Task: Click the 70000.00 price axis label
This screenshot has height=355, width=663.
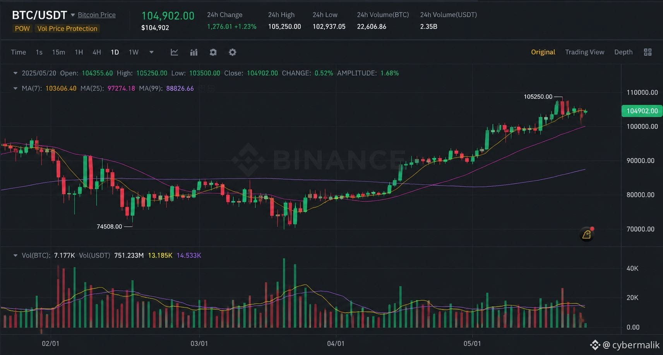Action: tap(641, 229)
